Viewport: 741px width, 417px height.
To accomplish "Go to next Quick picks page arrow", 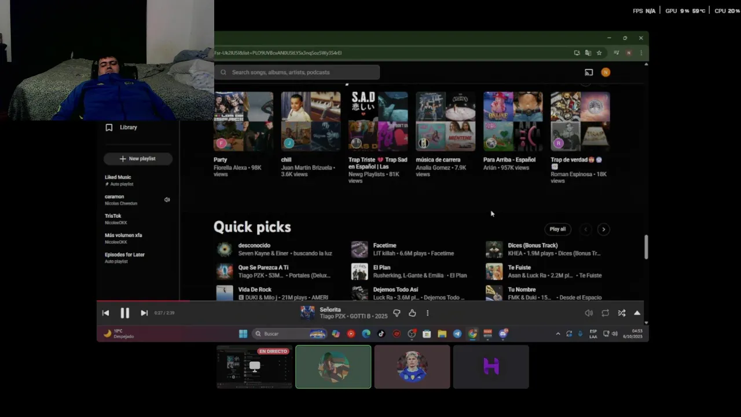I will pos(603,229).
